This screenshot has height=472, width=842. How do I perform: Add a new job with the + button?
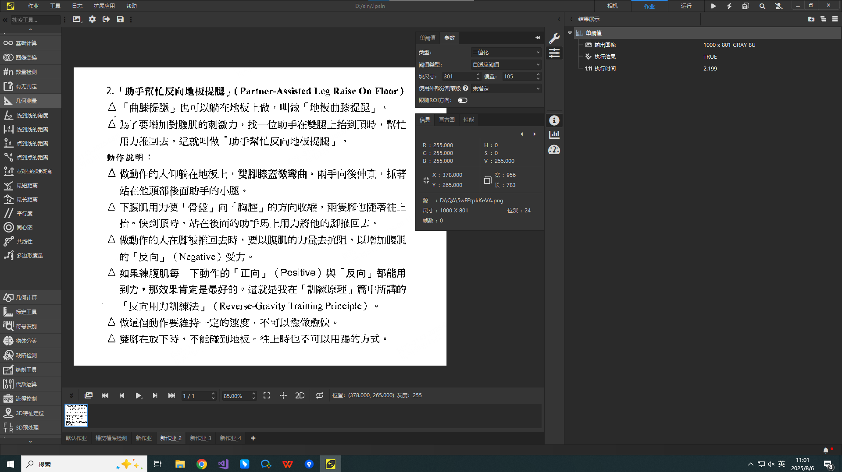(253, 438)
